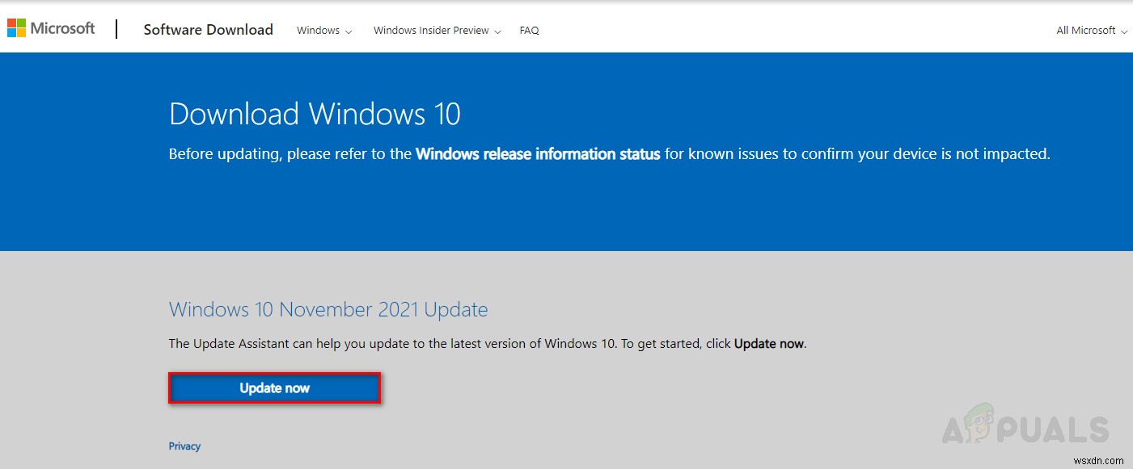
Task: Select the Microsoft wordmark beside the logo
Action: coord(61,27)
